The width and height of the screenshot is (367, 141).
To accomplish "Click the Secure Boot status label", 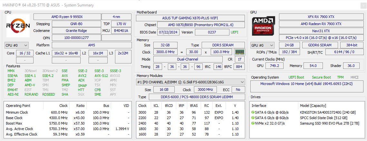I will coord(321,77).
